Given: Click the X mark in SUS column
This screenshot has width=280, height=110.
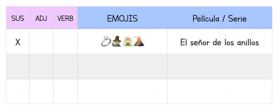Looking at the screenshot, I should 18,42.
